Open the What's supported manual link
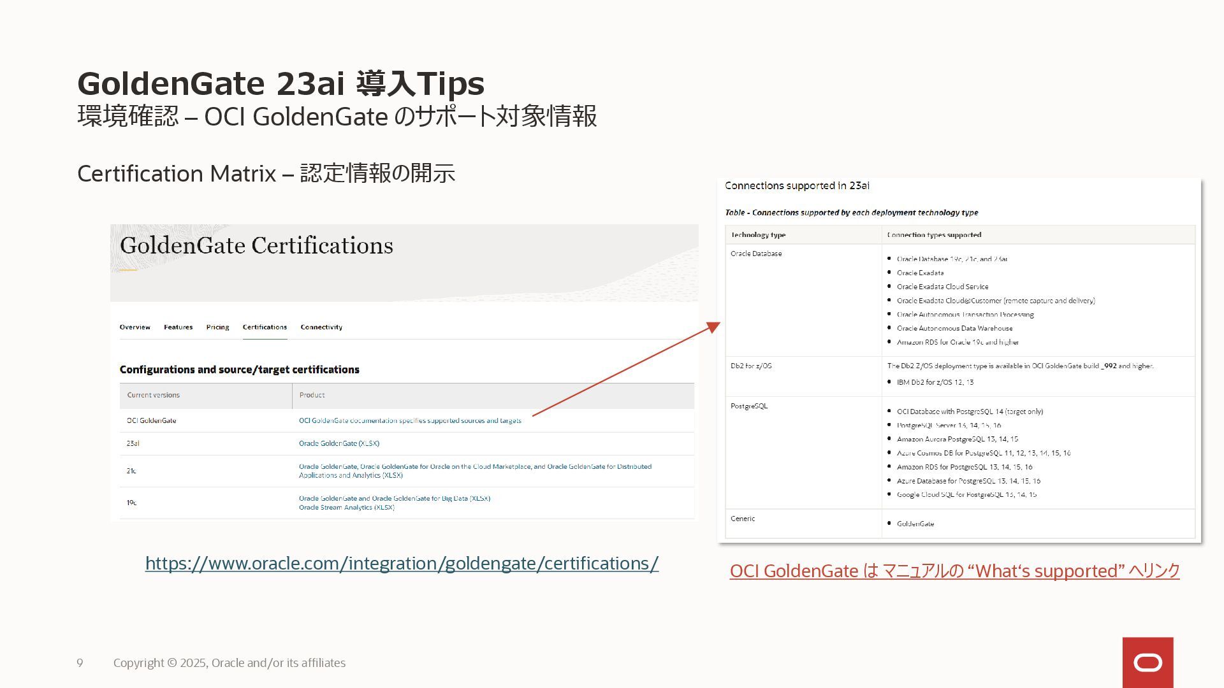This screenshot has height=688, width=1224. [x=954, y=571]
